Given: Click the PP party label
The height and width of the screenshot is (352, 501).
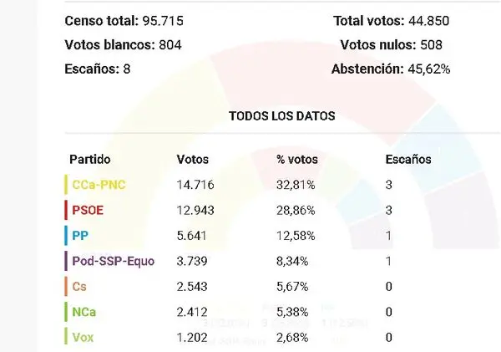Looking at the screenshot, I should [80, 236].
